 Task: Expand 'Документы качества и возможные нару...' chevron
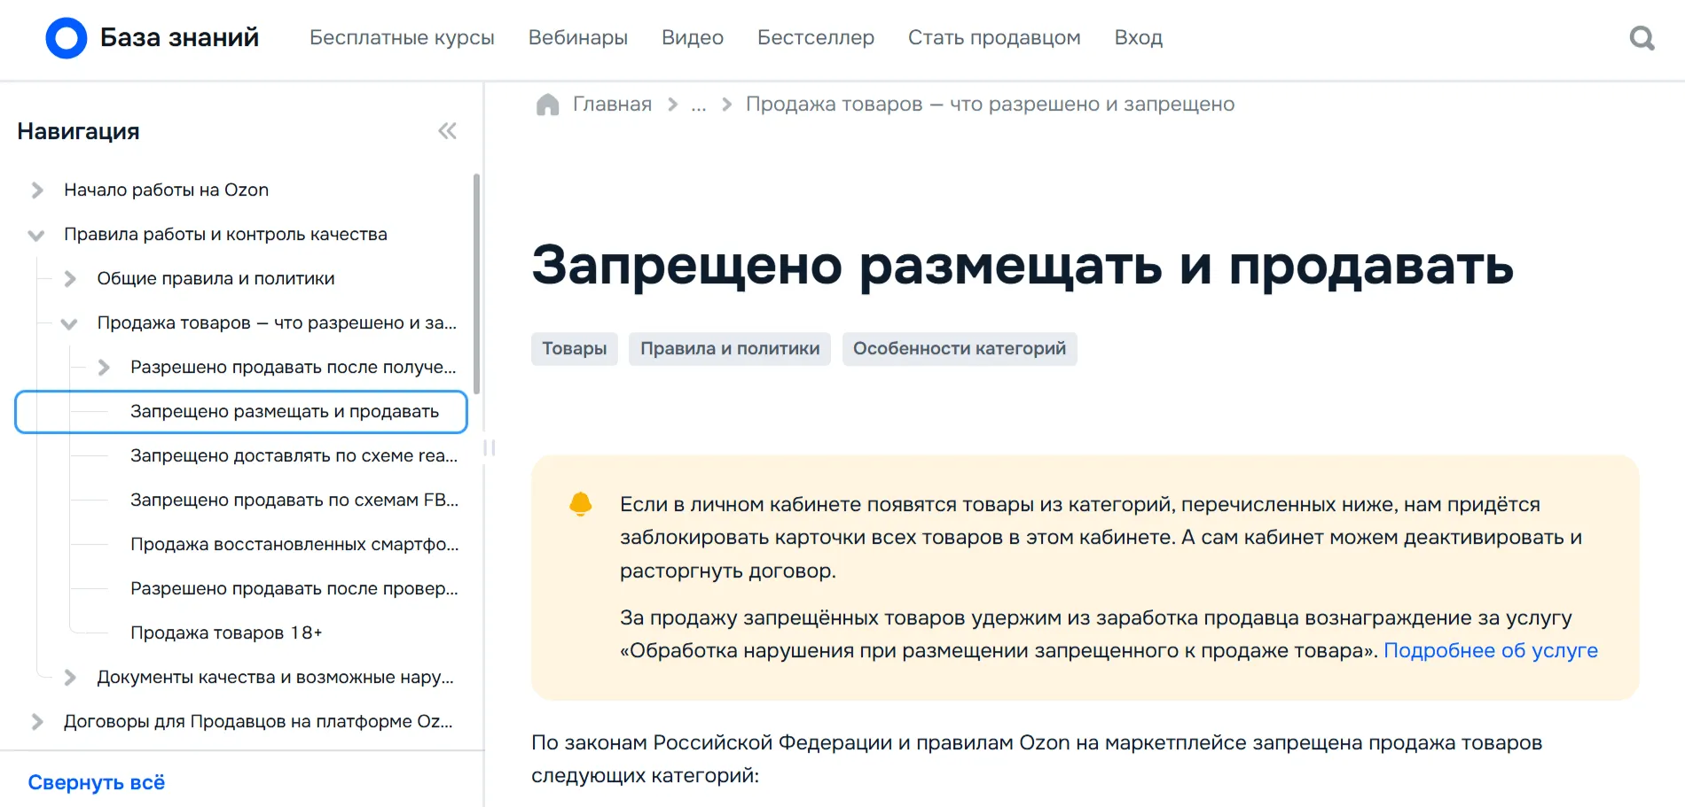70,678
